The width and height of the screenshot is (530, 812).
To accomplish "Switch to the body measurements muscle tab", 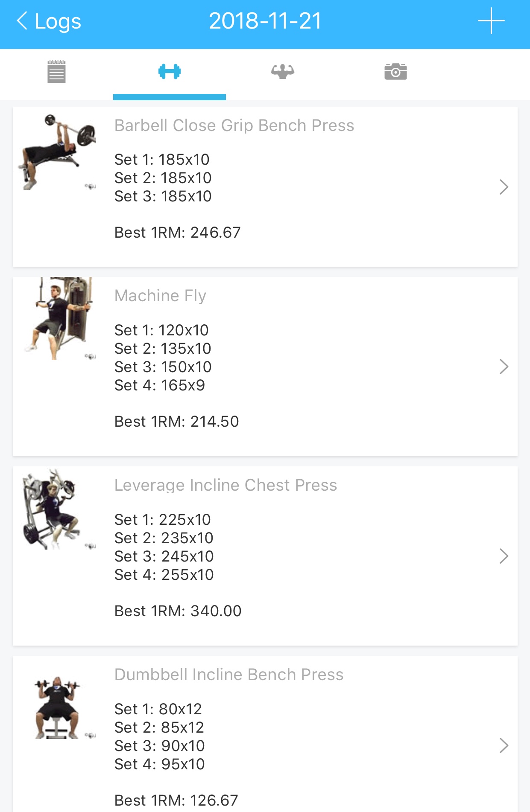I will tap(282, 72).
